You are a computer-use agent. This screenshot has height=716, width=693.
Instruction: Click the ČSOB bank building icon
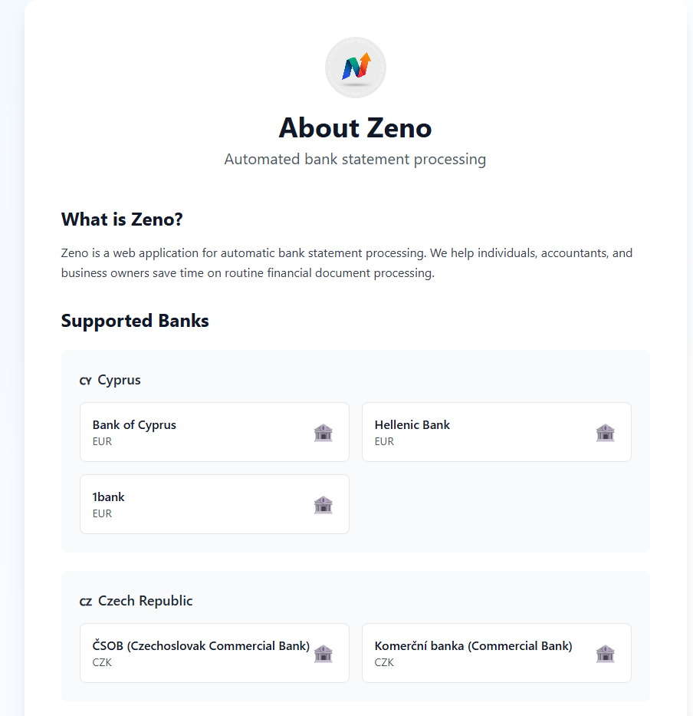323,654
